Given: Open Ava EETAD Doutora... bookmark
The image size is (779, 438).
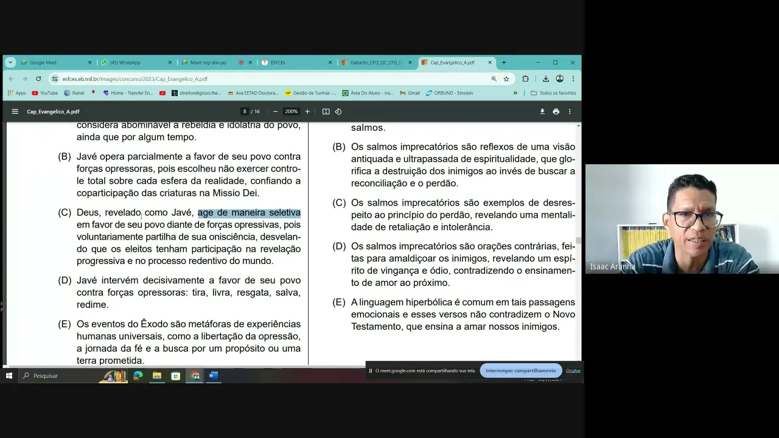Looking at the screenshot, I should [253, 93].
